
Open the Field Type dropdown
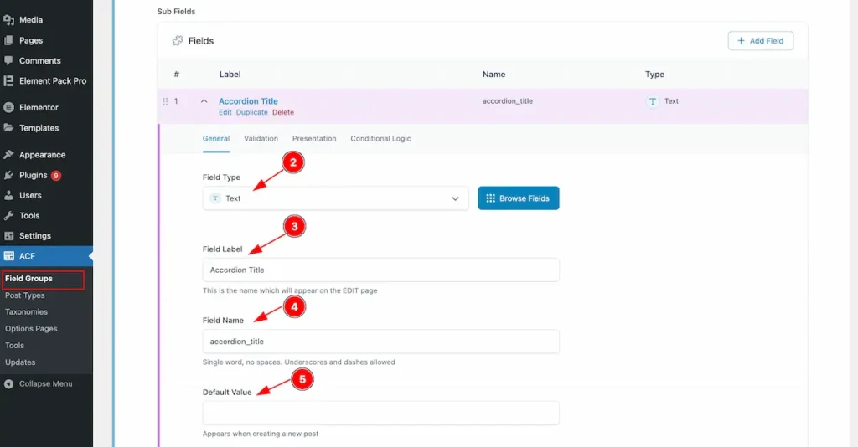(x=335, y=198)
